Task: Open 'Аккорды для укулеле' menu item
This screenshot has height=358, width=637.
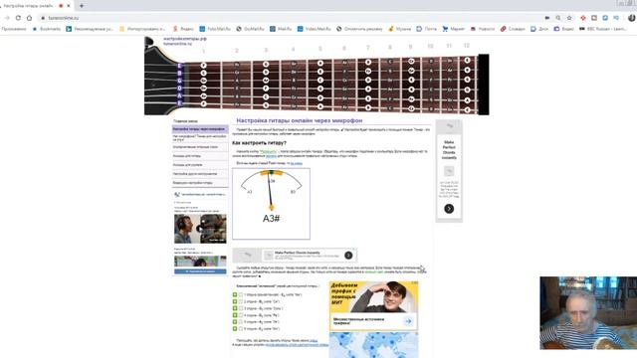Action: [x=200, y=165]
